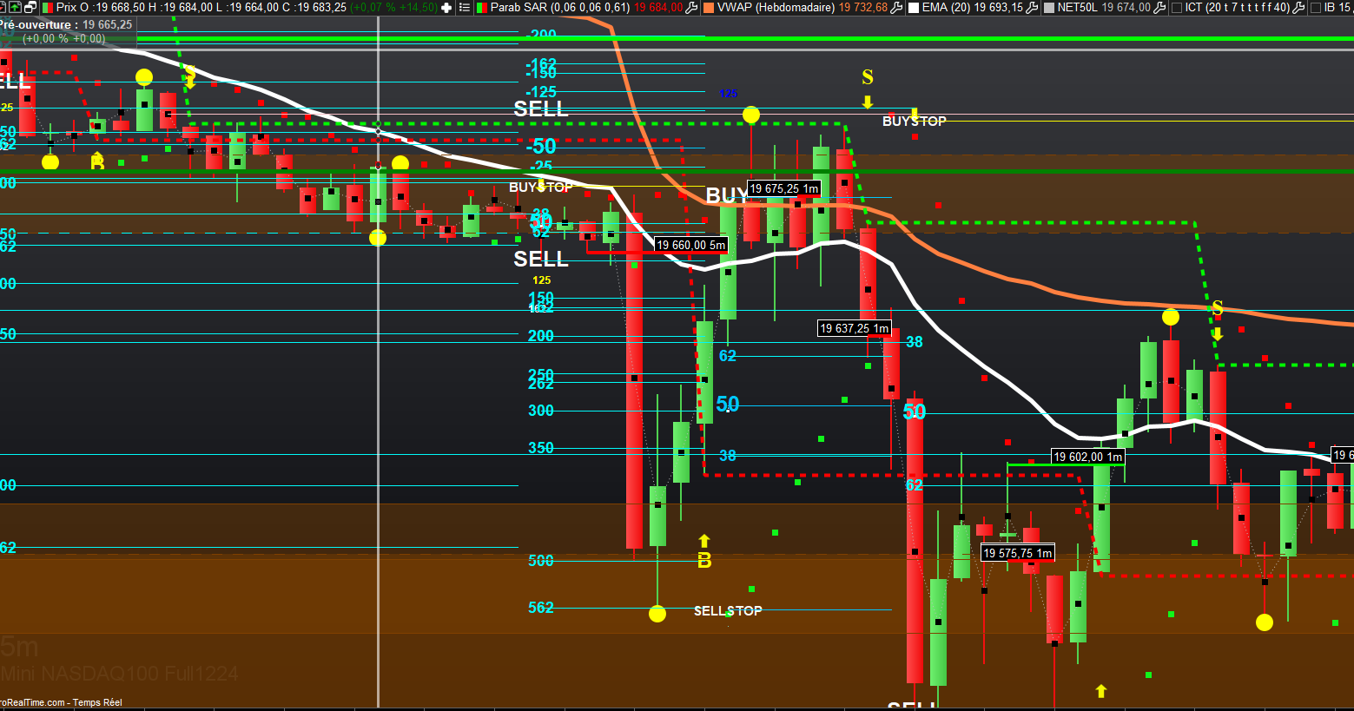The width and height of the screenshot is (1354, 711).
Task: Click the white EMA (20) color swatch
Action: 913,7
